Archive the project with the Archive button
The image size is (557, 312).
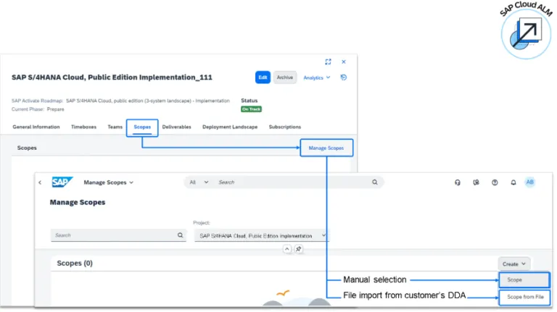tap(285, 77)
